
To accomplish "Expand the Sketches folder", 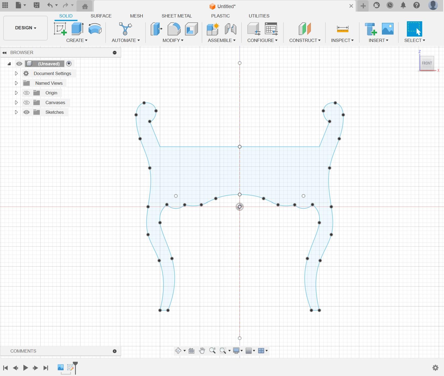I will (16, 112).
